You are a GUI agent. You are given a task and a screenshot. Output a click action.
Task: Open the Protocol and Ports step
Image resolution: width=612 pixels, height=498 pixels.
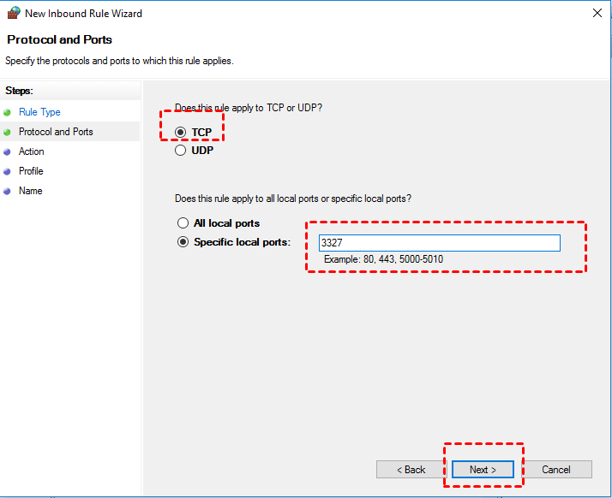click(56, 132)
